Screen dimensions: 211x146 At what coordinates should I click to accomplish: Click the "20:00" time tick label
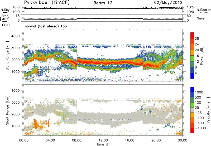[156, 140]
